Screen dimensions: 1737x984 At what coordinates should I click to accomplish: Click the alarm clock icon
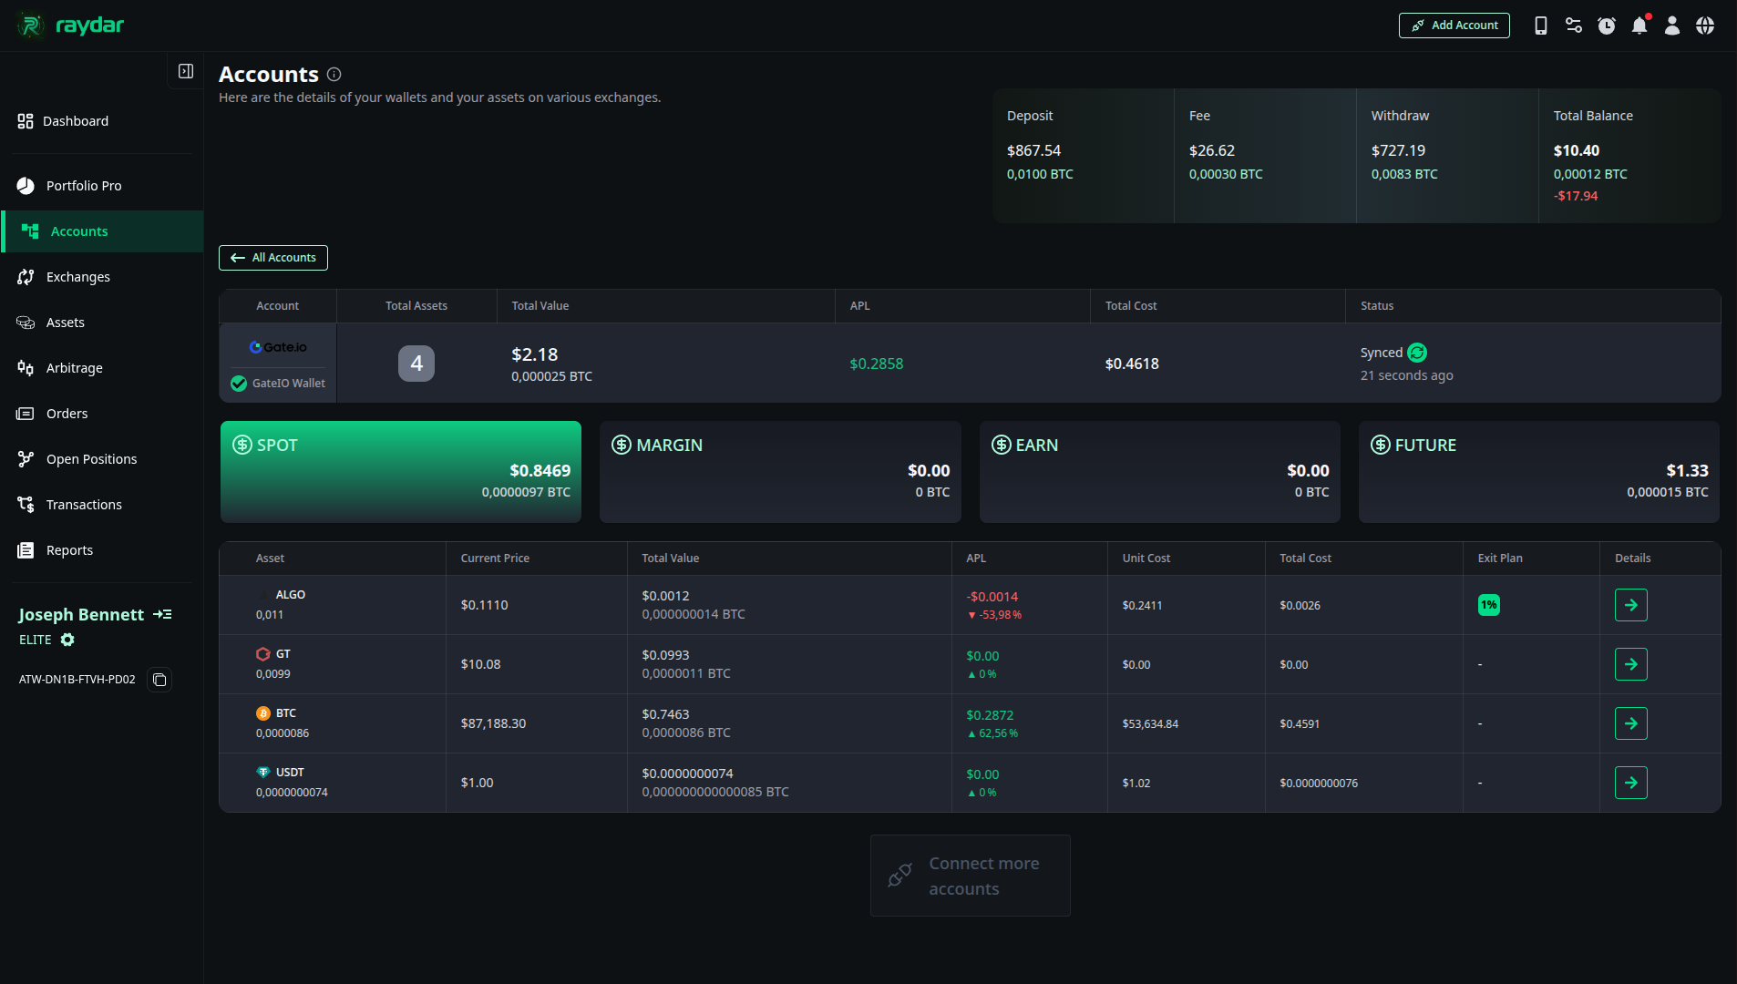click(1606, 26)
